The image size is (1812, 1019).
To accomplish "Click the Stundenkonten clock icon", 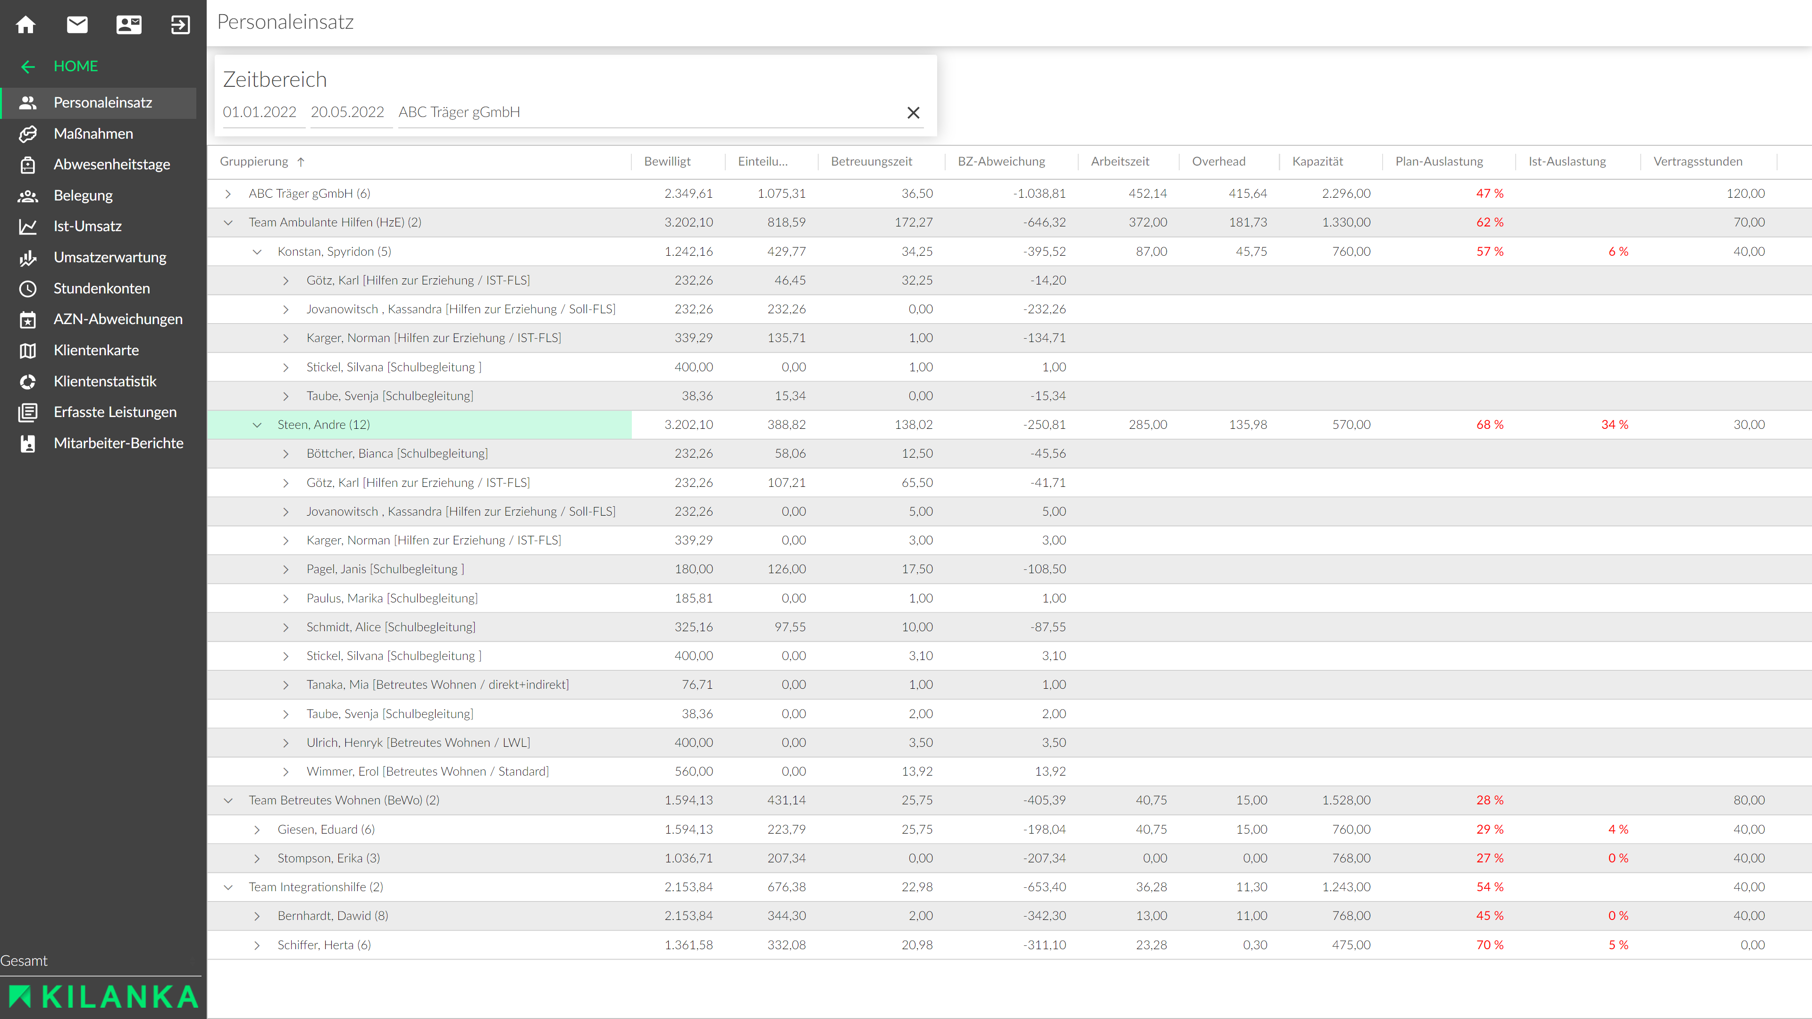I will point(28,288).
